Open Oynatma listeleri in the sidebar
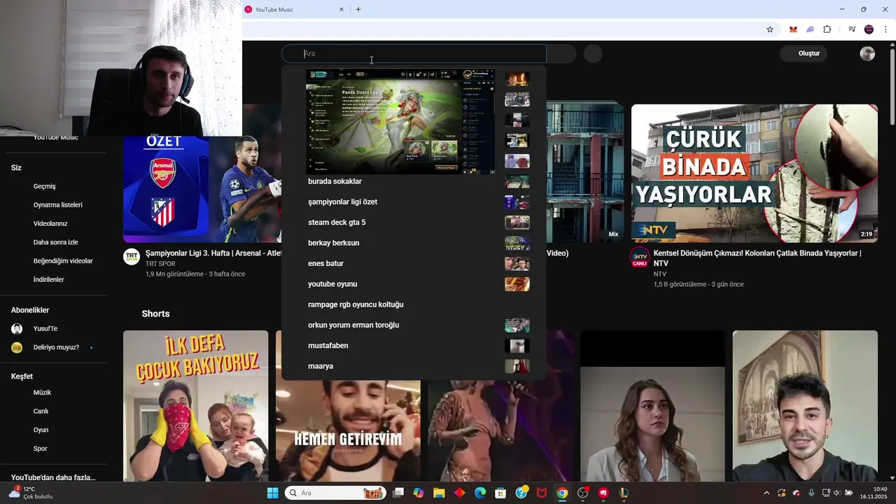Image resolution: width=896 pixels, height=504 pixels. tap(57, 205)
